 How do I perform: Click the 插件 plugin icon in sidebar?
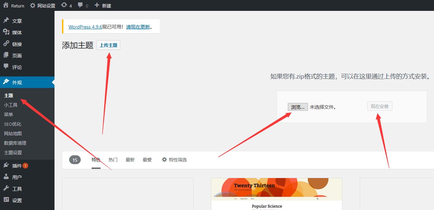(6, 165)
